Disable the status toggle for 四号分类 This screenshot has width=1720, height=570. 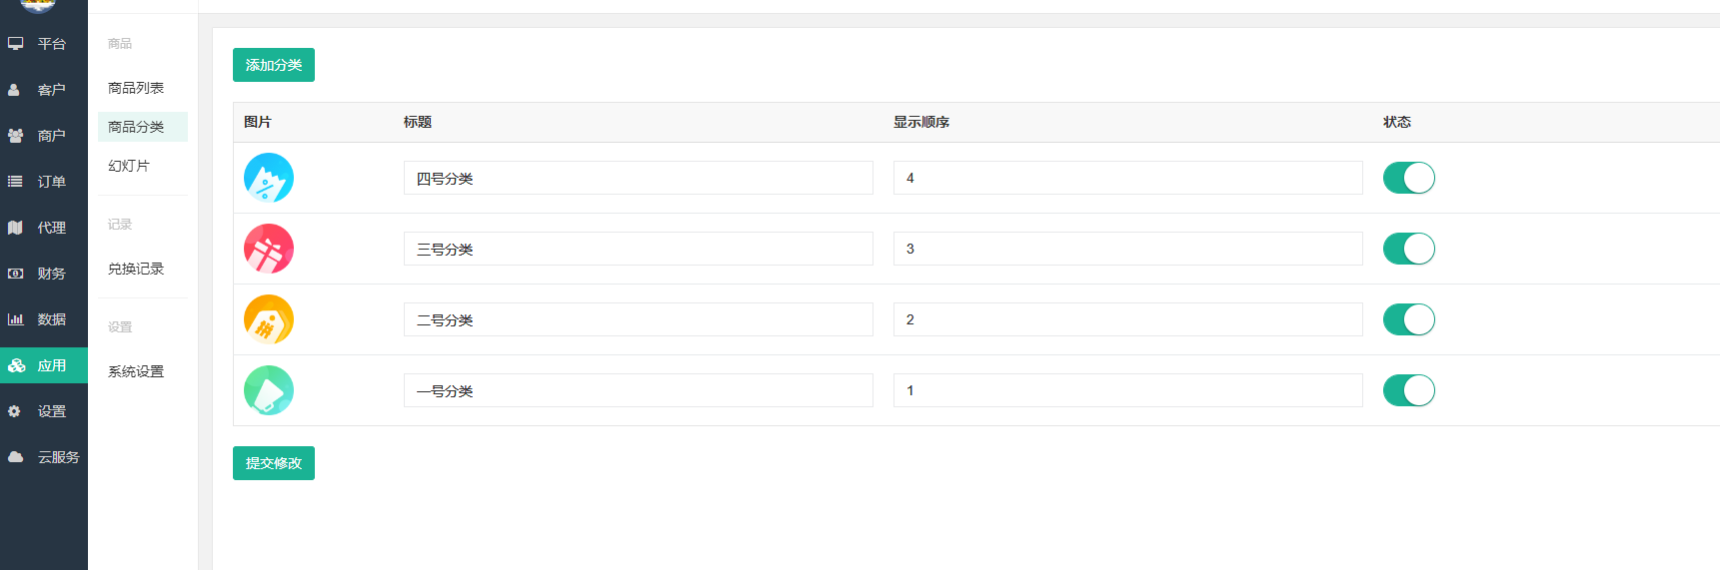point(1409,178)
